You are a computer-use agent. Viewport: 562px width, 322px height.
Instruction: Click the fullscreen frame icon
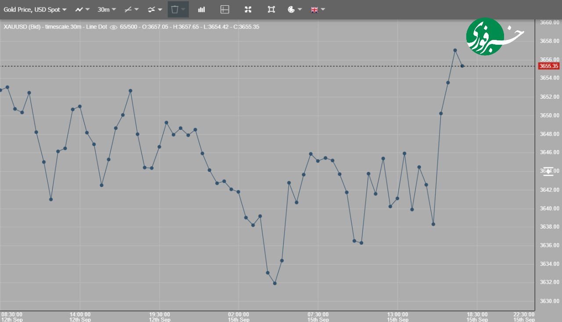271,9
